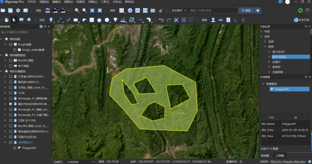Uncheck the 范围(中山区)(8) layer
The width and height of the screenshot is (312, 164).
point(10,137)
